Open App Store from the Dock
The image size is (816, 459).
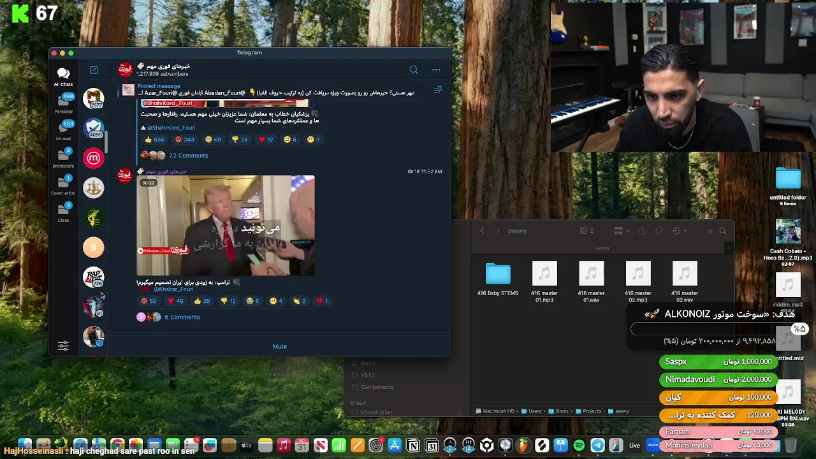pos(395,446)
